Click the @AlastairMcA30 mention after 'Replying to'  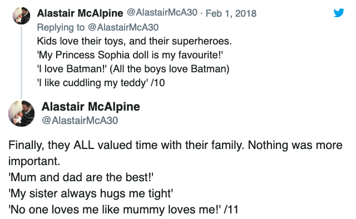click(123, 27)
